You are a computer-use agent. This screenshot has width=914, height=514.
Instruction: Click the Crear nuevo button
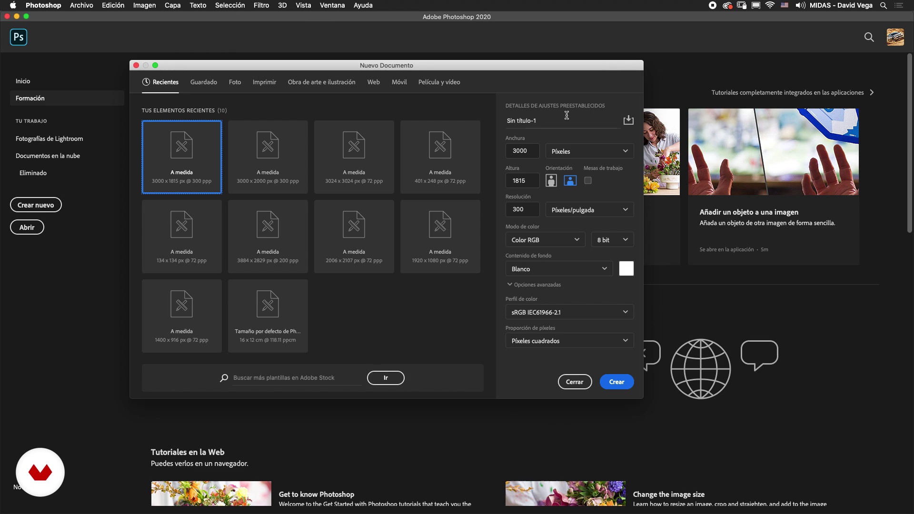point(36,205)
